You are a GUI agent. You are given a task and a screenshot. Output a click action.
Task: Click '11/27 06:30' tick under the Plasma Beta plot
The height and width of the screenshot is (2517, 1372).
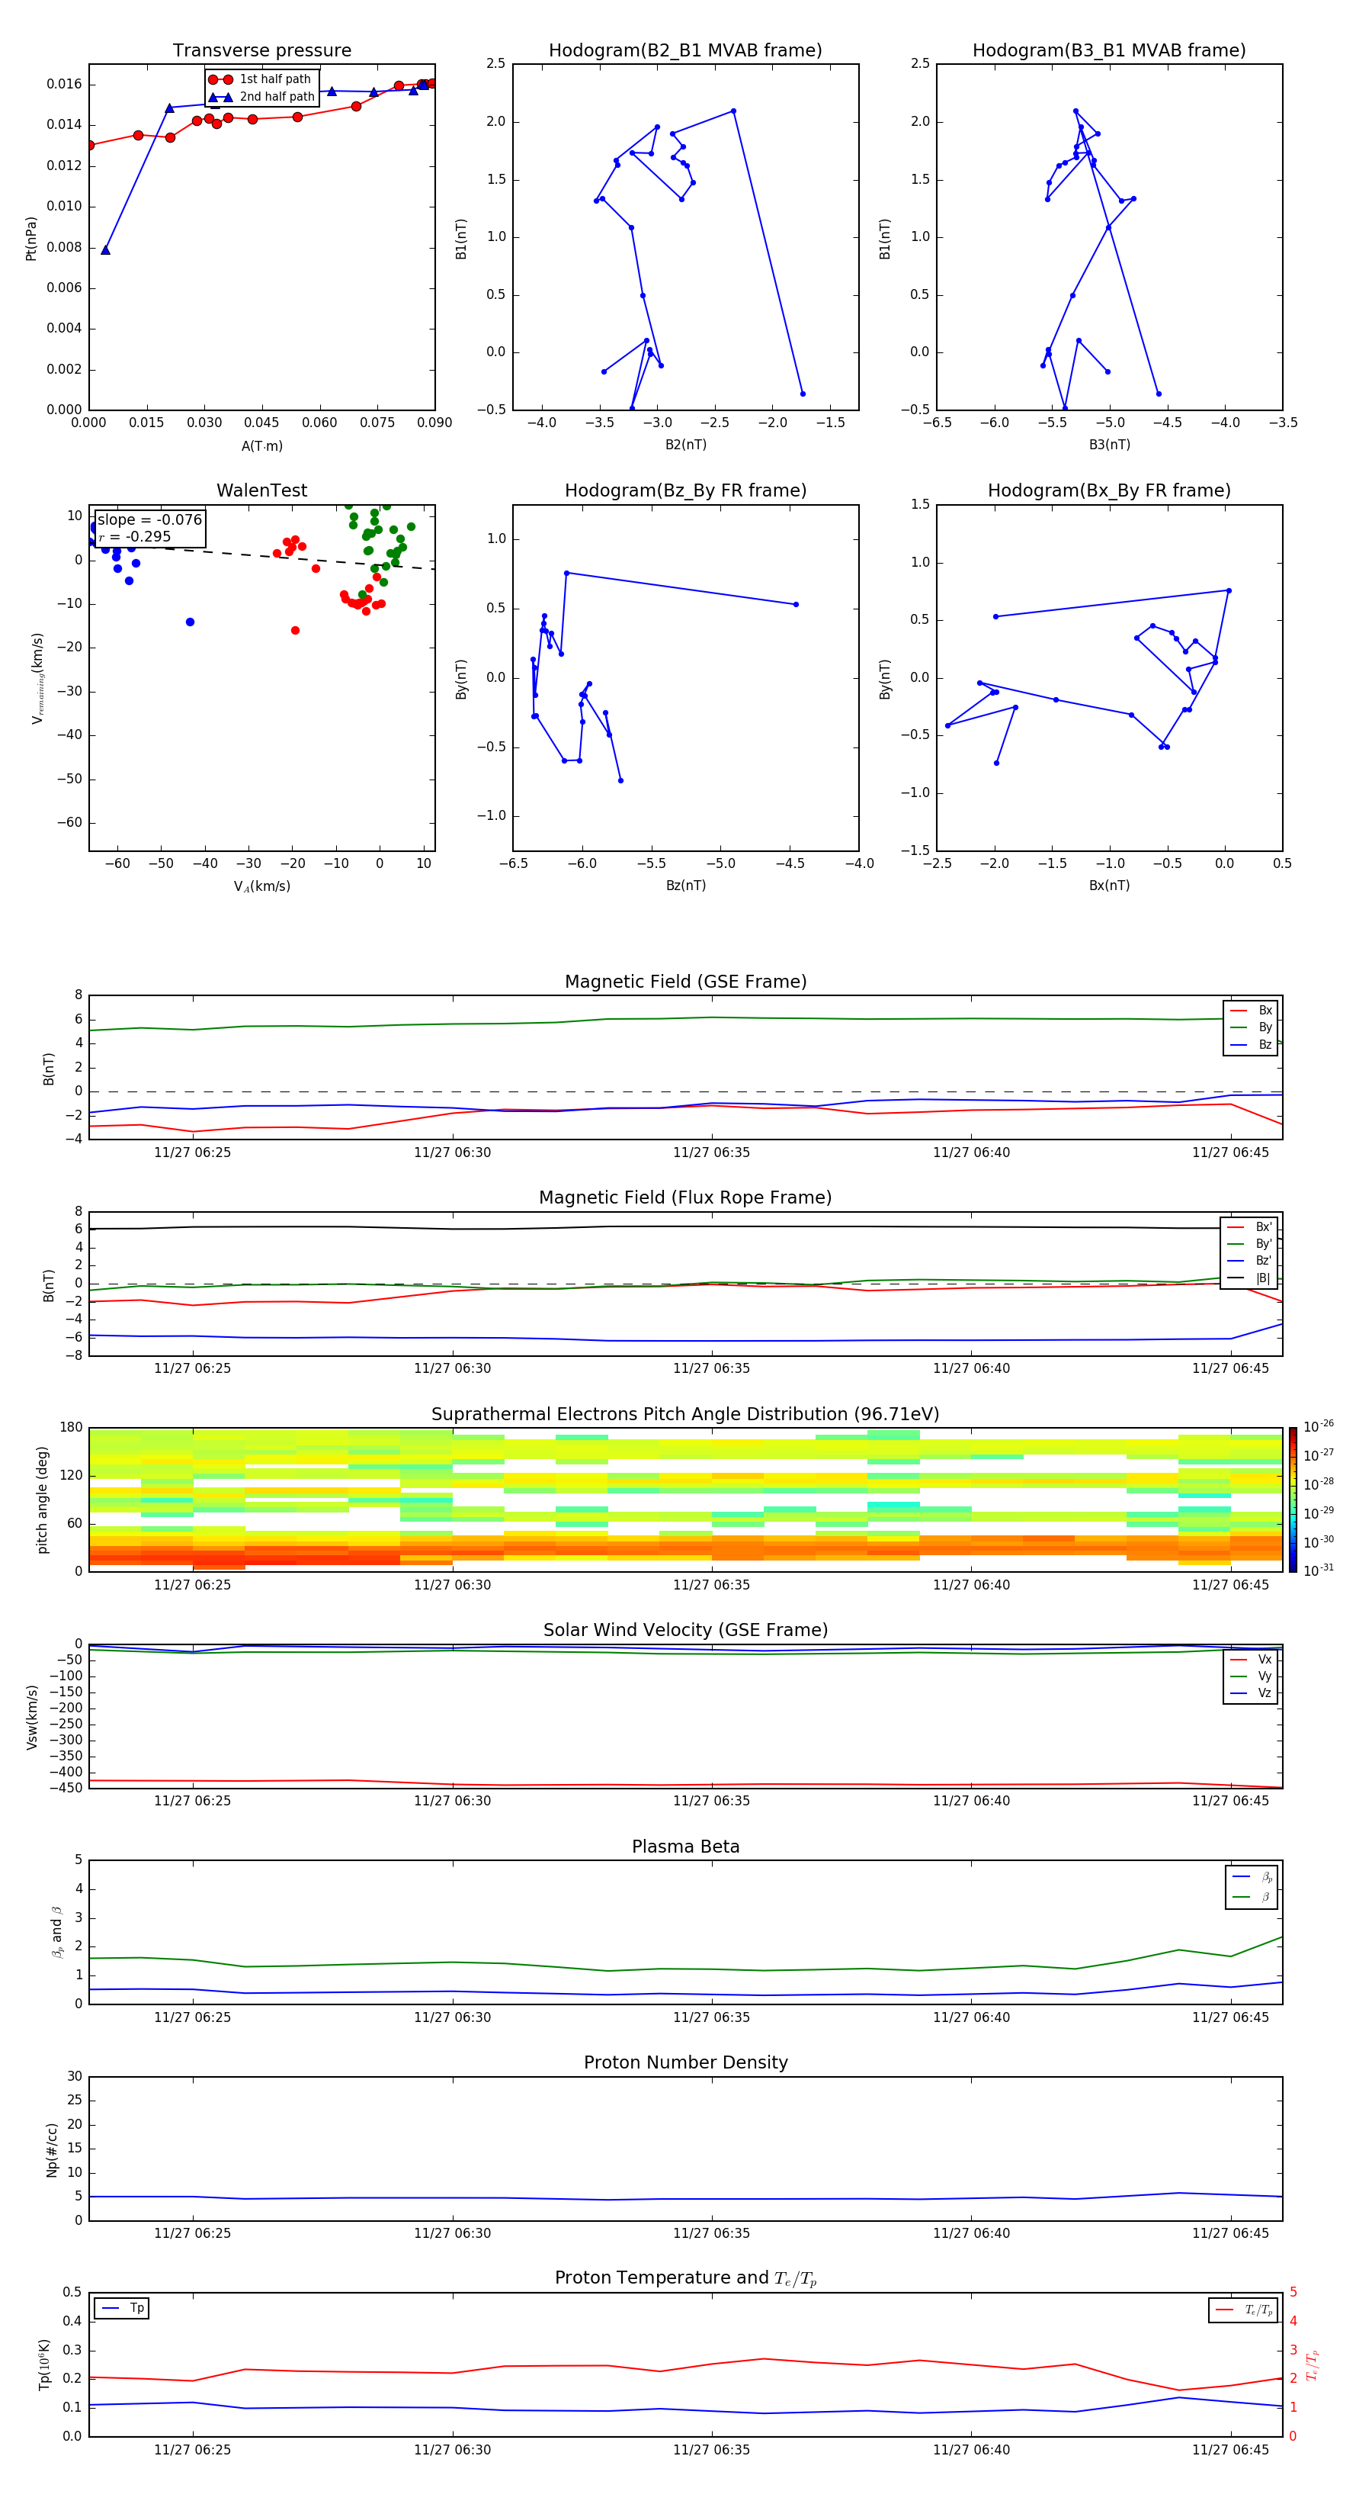tap(452, 2017)
